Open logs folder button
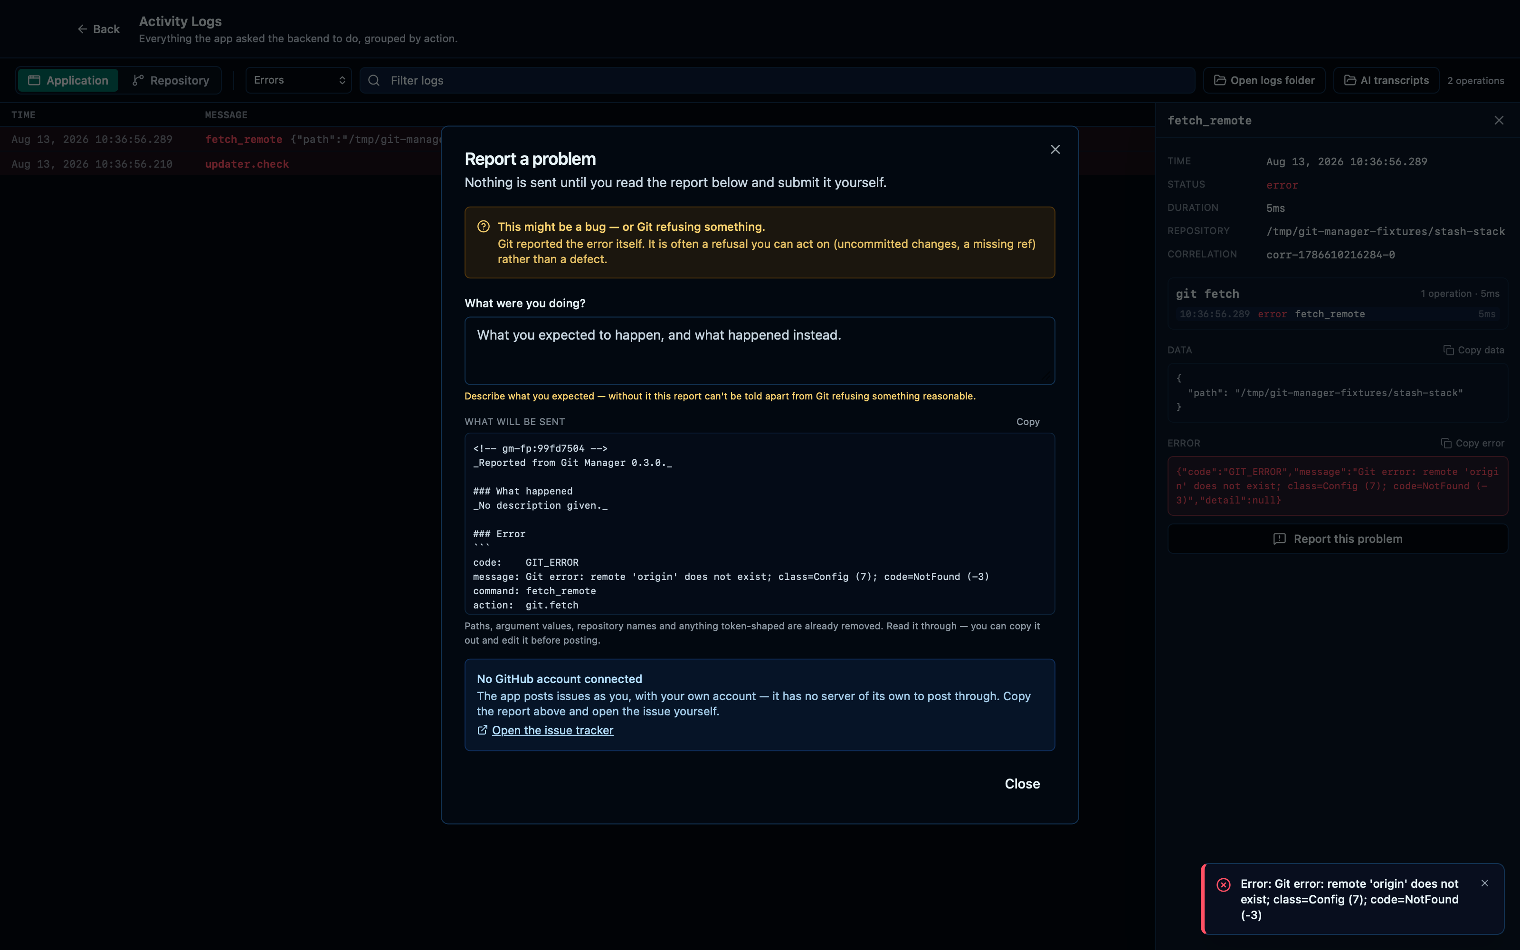Viewport: 1520px width, 950px height. click(1263, 80)
